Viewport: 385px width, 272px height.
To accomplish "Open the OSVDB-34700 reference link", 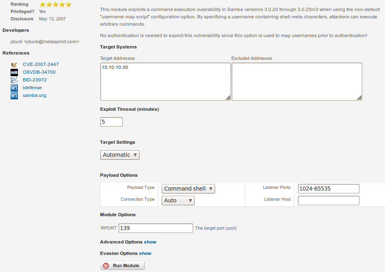I will click(39, 72).
